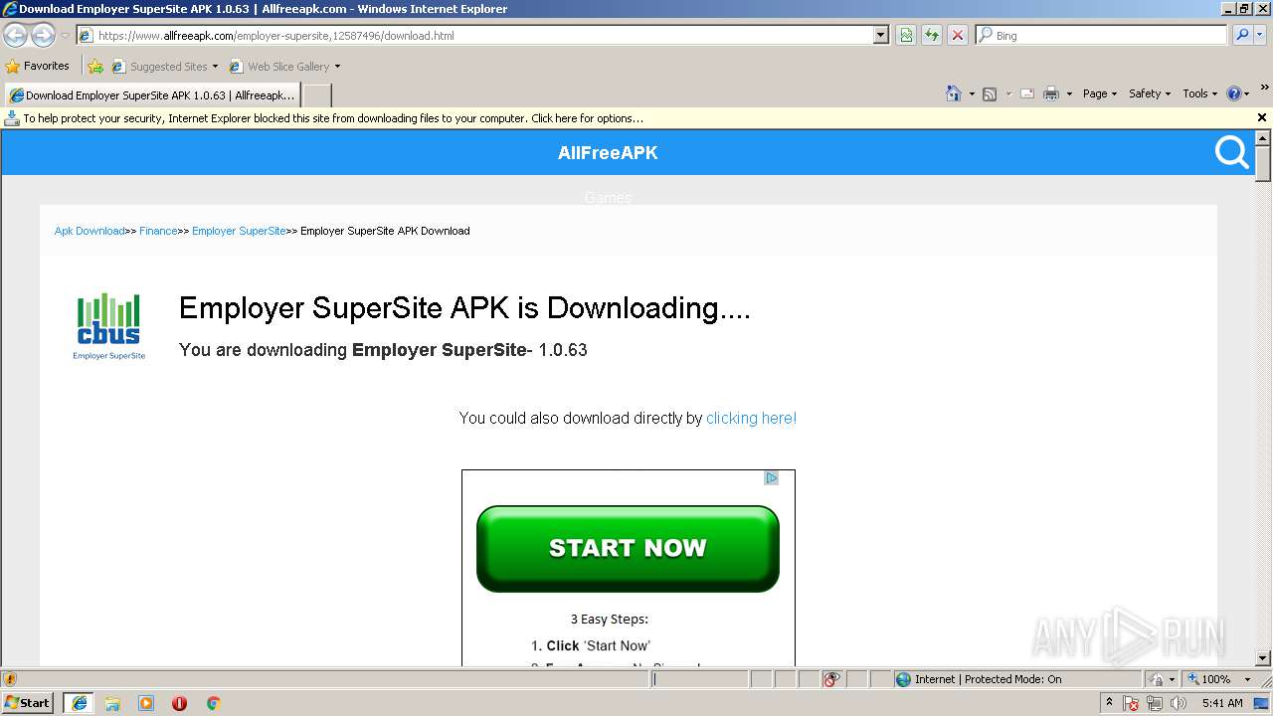
Task: Open a new blank tab button
Action: click(316, 95)
